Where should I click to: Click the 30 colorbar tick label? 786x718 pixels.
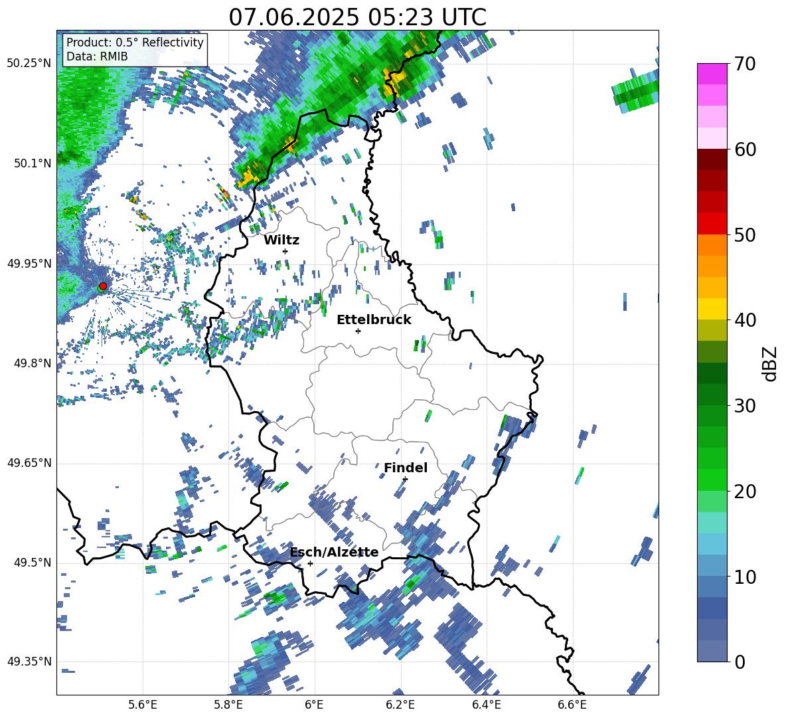(744, 406)
